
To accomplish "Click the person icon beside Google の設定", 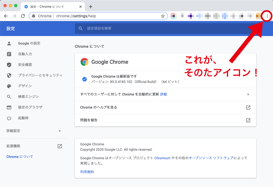I will [x=9, y=43].
